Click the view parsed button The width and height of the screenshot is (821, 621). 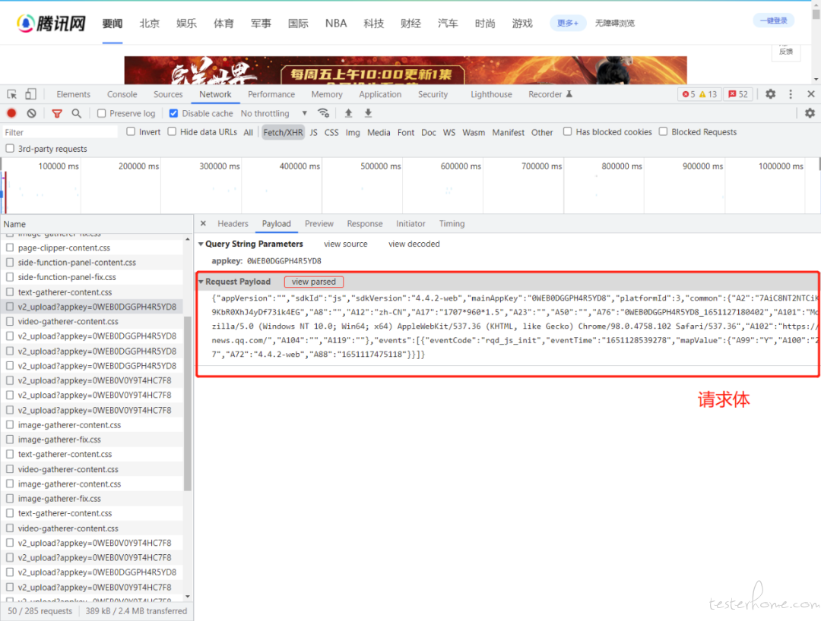[x=313, y=282]
